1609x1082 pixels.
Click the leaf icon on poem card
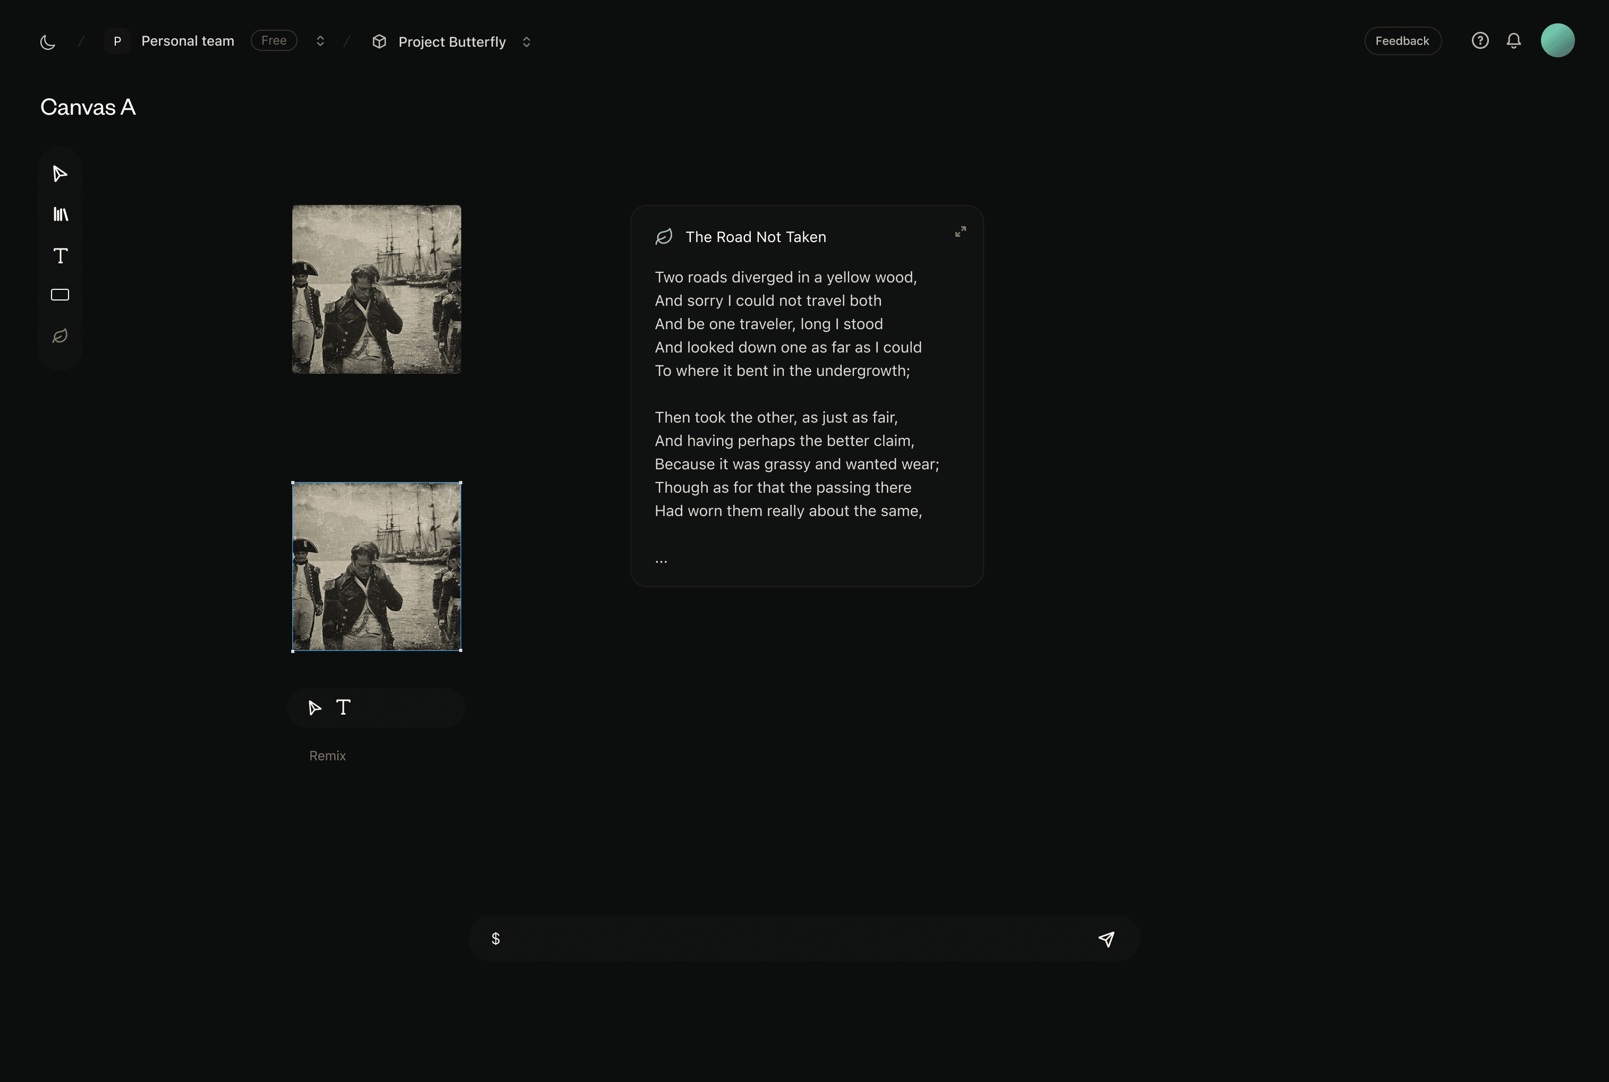pos(664,237)
